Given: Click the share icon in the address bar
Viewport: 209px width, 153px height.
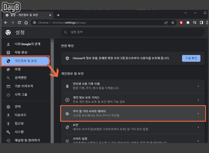Looking at the screenshot, I should 166,23.
